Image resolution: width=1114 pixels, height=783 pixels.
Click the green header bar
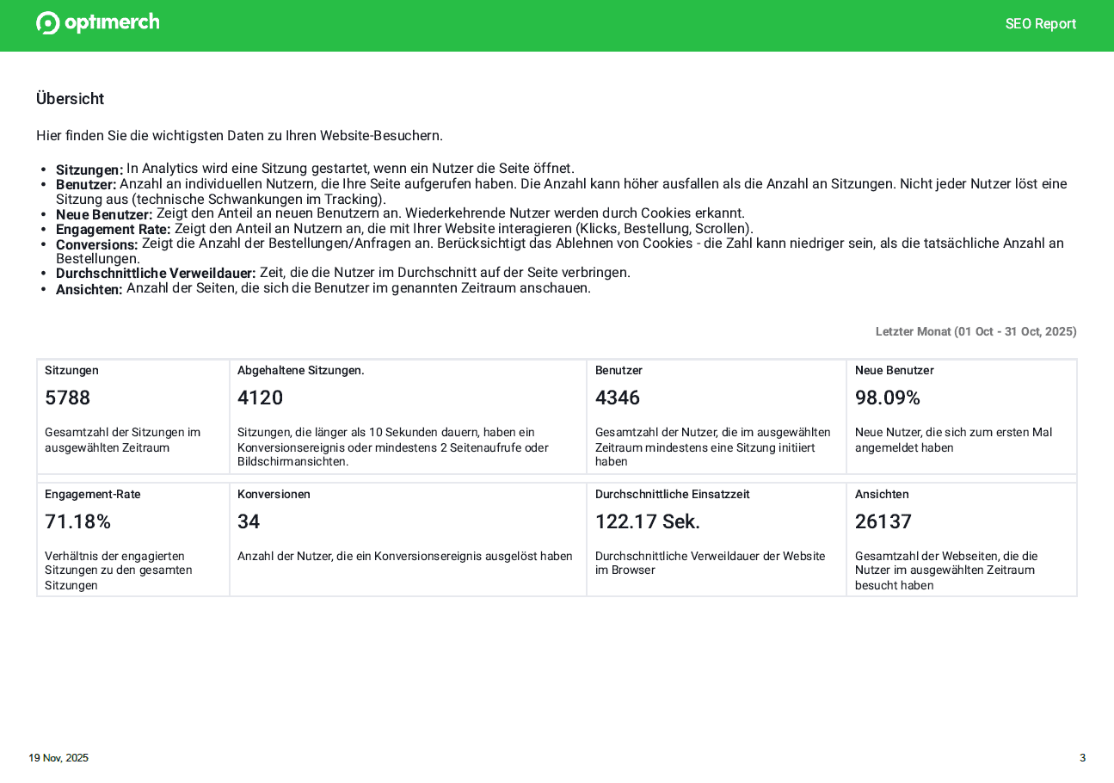pos(557,26)
